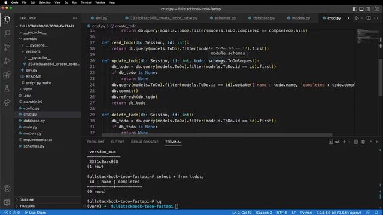
Task: Switch to the models.py tab
Action: [x=299, y=18]
